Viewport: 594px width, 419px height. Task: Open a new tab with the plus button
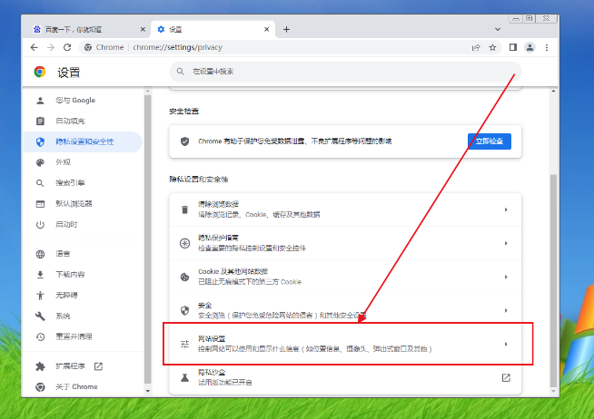click(286, 29)
